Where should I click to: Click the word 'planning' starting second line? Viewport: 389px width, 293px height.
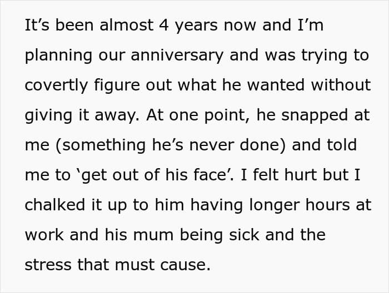(58, 55)
